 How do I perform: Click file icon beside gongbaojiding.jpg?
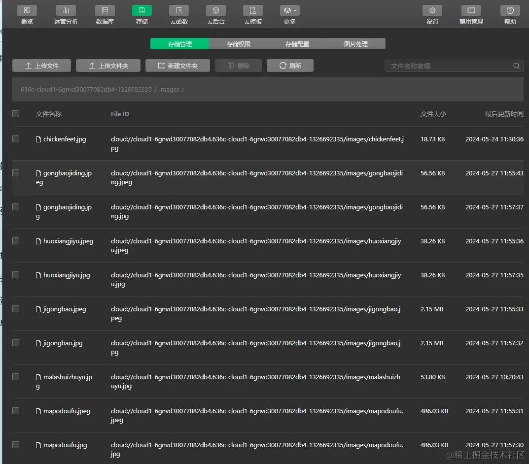pos(38,207)
